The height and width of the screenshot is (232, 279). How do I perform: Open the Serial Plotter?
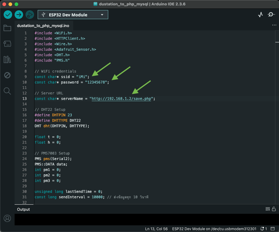tap(260, 15)
